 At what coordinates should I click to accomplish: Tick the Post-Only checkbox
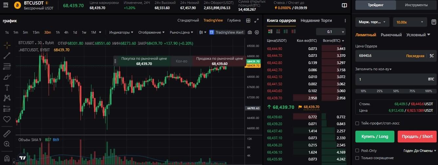[x=357, y=151]
